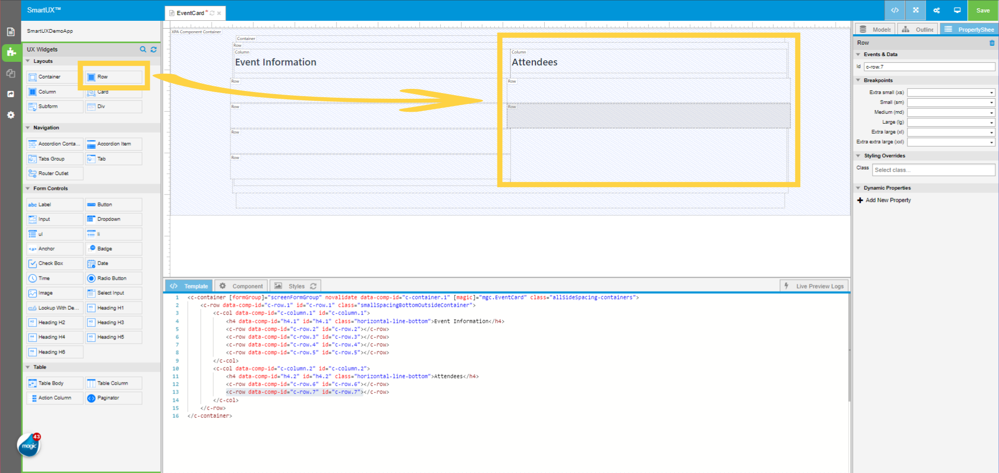
Task: Select the puzzle-piece UX Widgets sidebar icon
Action: click(x=10, y=52)
